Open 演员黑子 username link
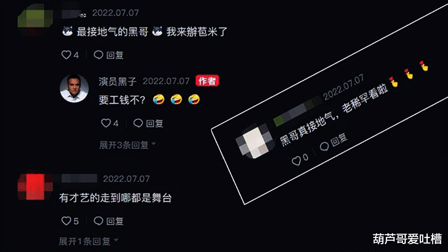The width and height of the screenshot is (448, 252). [x=117, y=81]
